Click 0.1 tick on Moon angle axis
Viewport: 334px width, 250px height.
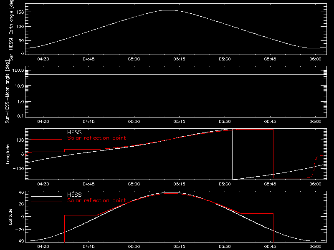pyautogui.click(x=20, y=116)
